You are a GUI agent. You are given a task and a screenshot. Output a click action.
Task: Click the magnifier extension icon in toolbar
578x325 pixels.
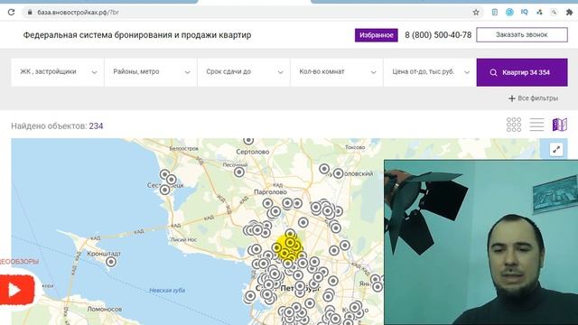tap(554, 12)
